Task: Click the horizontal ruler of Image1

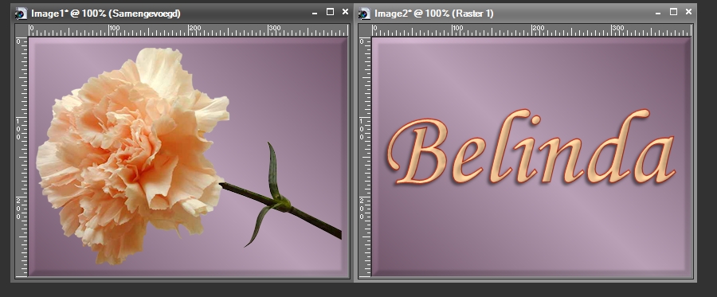Action: 188,30
